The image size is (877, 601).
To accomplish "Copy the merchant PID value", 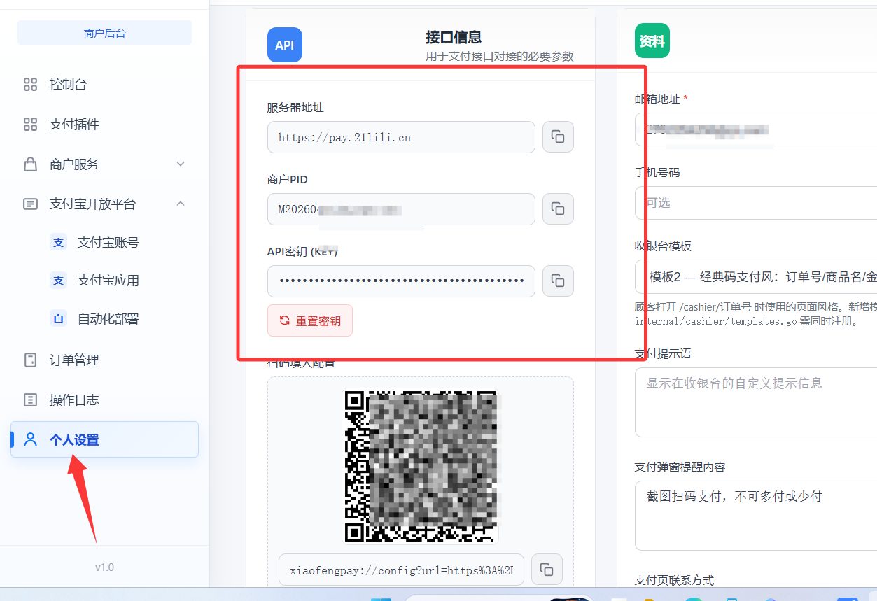I will pyautogui.click(x=558, y=208).
